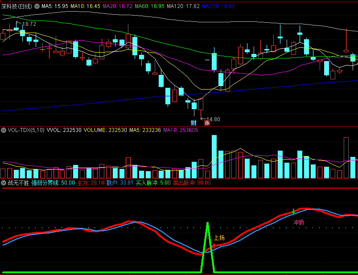
Task: Open the 战无不胜 indicator dropdown arrow
Action: (x=4, y=183)
